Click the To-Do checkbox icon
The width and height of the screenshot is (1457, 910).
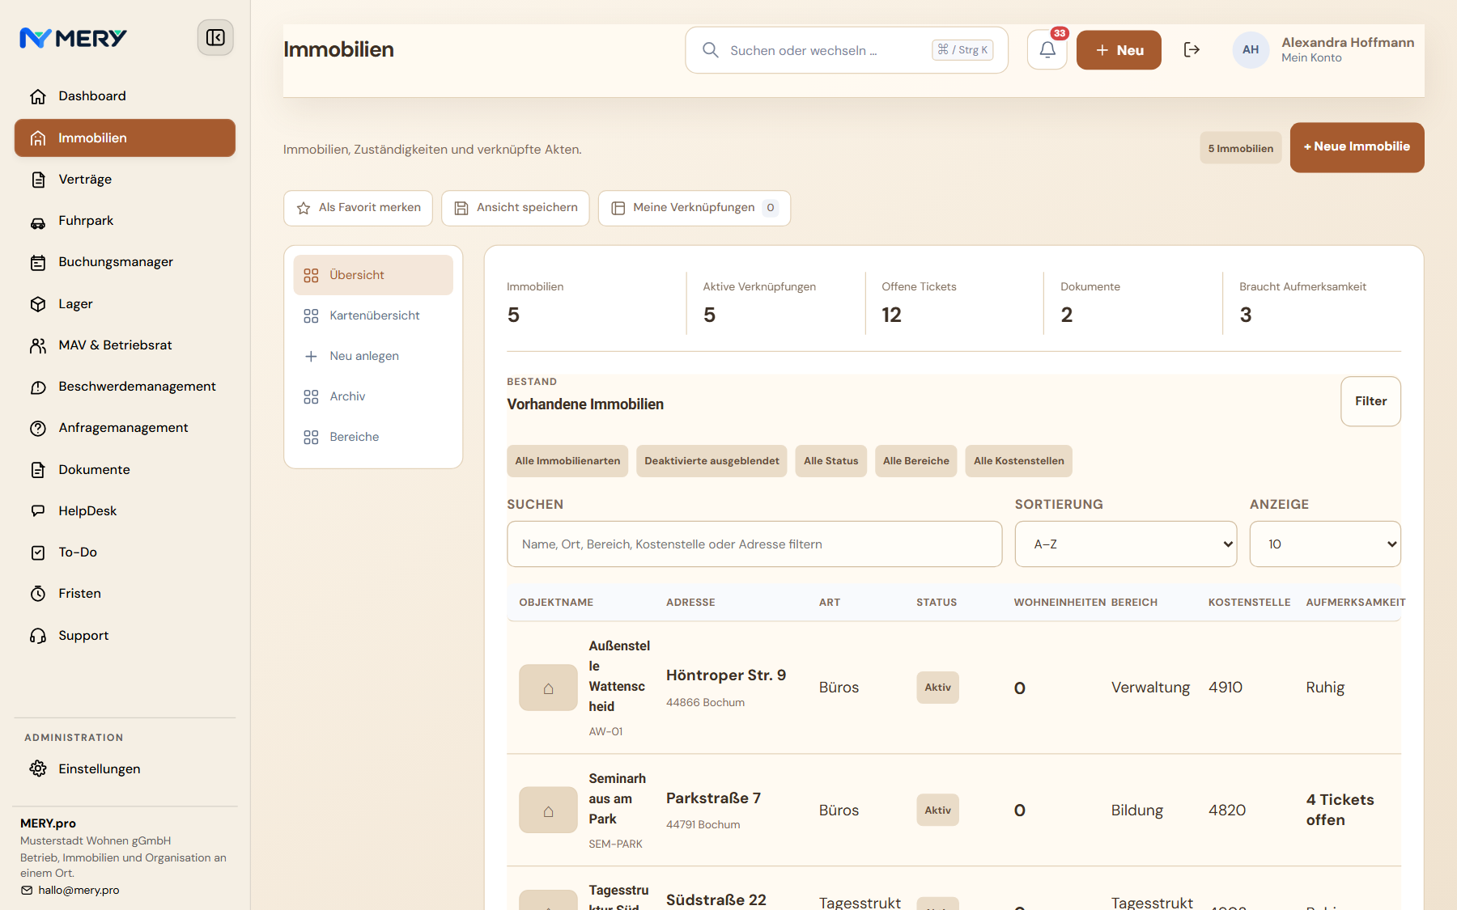[x=38, y=552]
